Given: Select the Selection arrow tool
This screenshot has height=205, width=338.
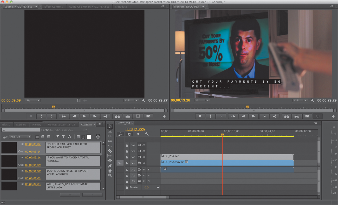Looking at the screenshot, I should click(110, 126).
